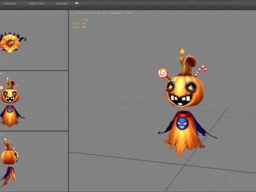
Task: Activate the front view pumpkin character
Action: click(11, 102)
